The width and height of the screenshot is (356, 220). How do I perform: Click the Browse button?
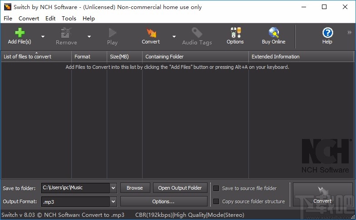click(x=135, y=188)
